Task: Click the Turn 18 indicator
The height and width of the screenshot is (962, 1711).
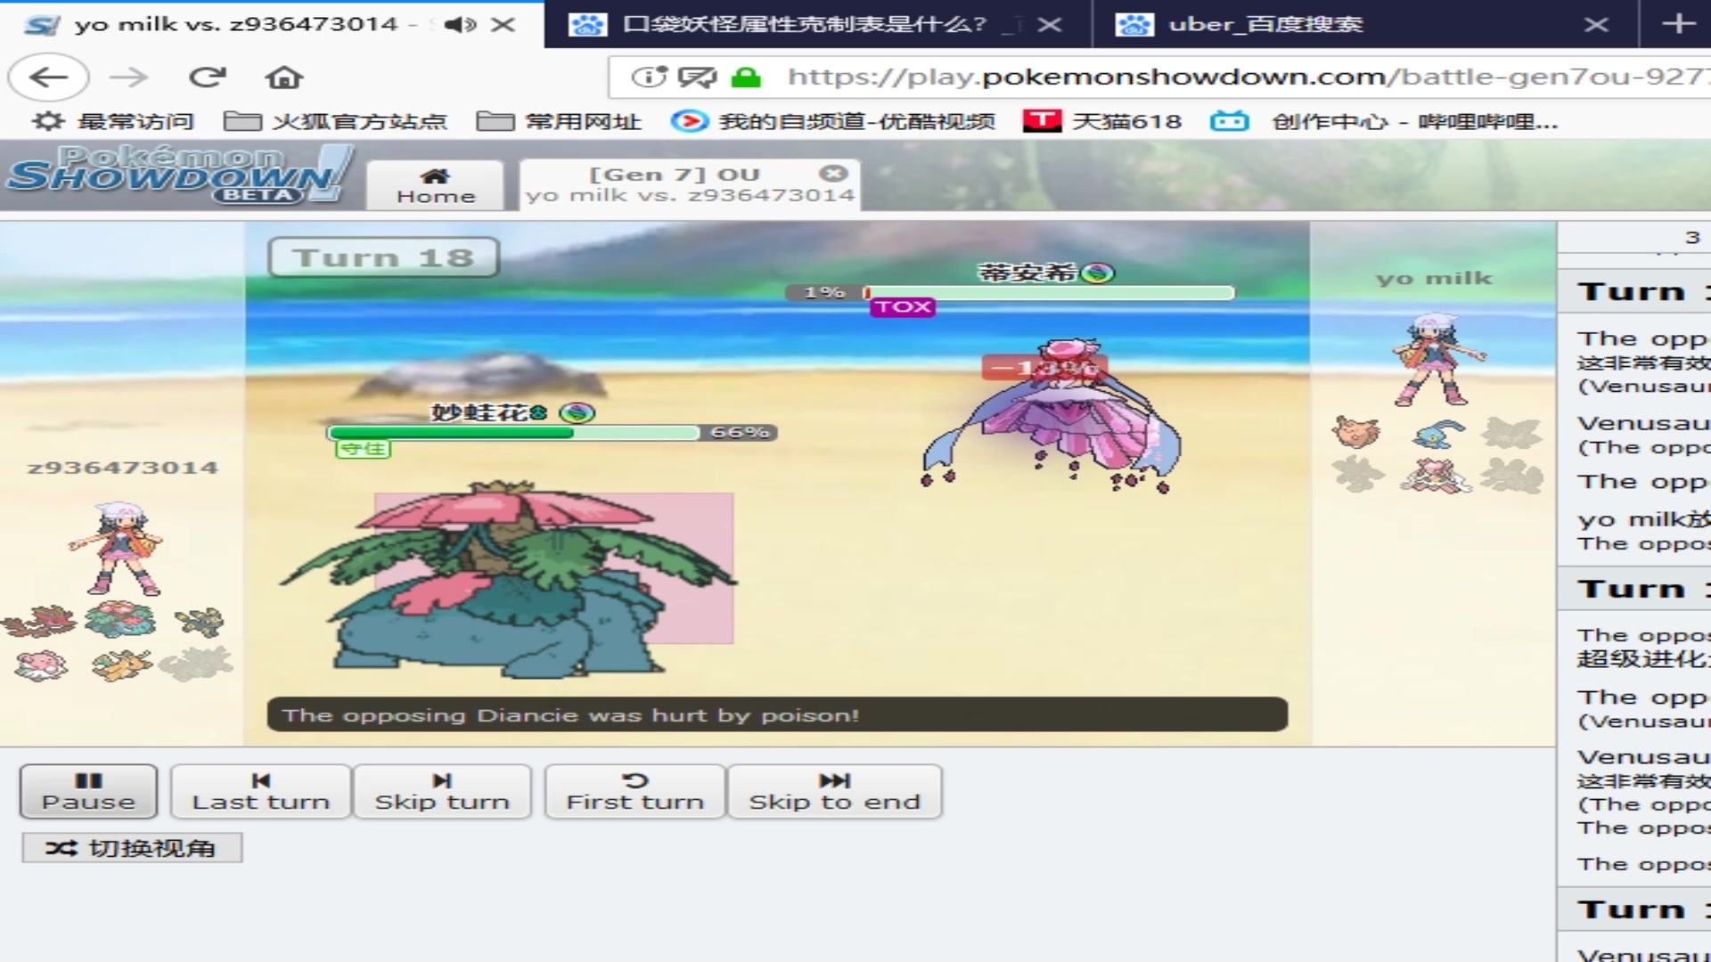Action: pyautogui.click(x=383, y=257)
